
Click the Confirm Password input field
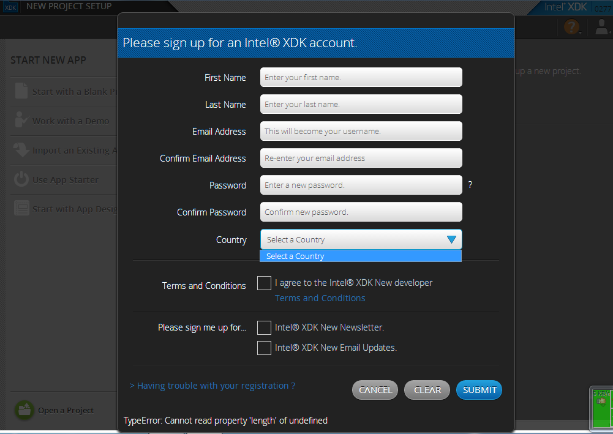[361, 212]
